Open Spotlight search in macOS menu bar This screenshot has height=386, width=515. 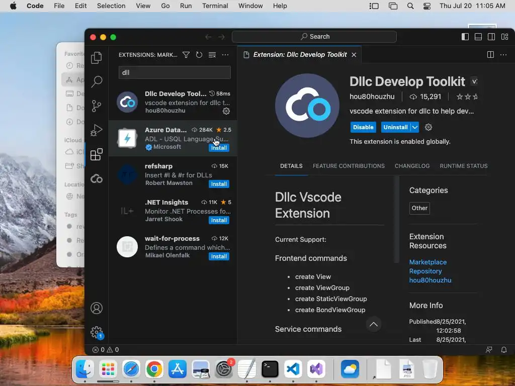[410, 6]
